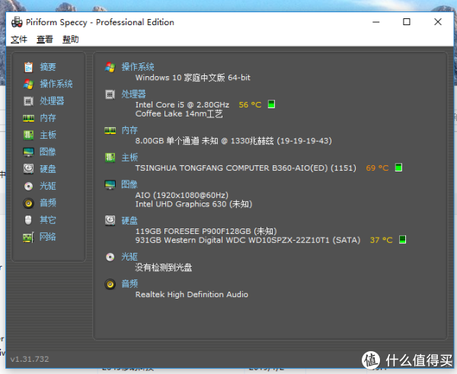The image size is (457, 374).
Task: Open the 帮助 menu
Action: pyautogui.click(x=71, y=40)
